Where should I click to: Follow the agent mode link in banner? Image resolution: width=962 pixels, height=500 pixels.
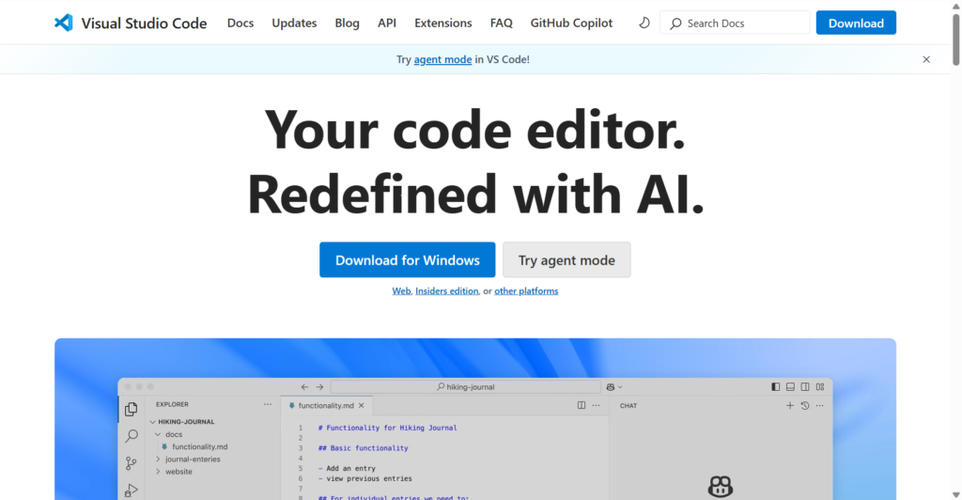443,59
